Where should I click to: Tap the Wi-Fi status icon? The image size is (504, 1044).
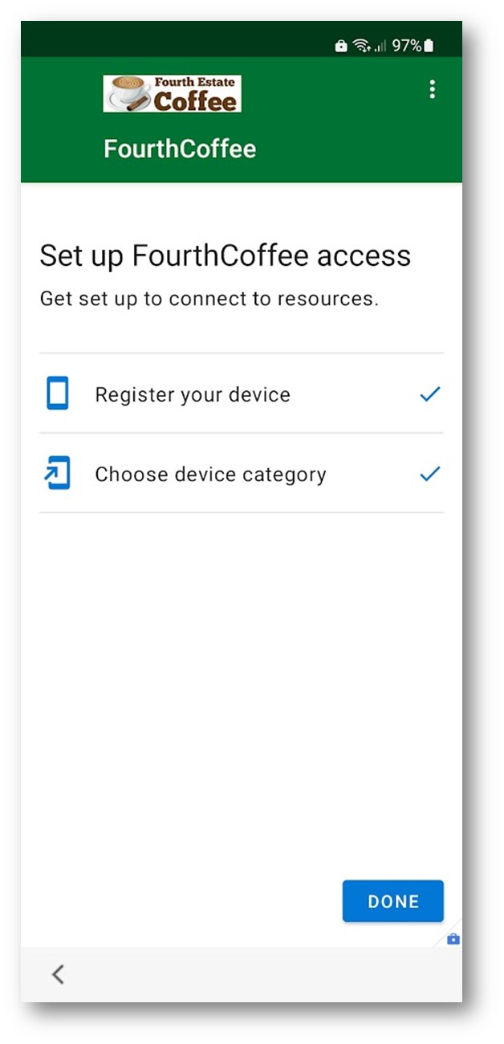(x=362, y=46)
